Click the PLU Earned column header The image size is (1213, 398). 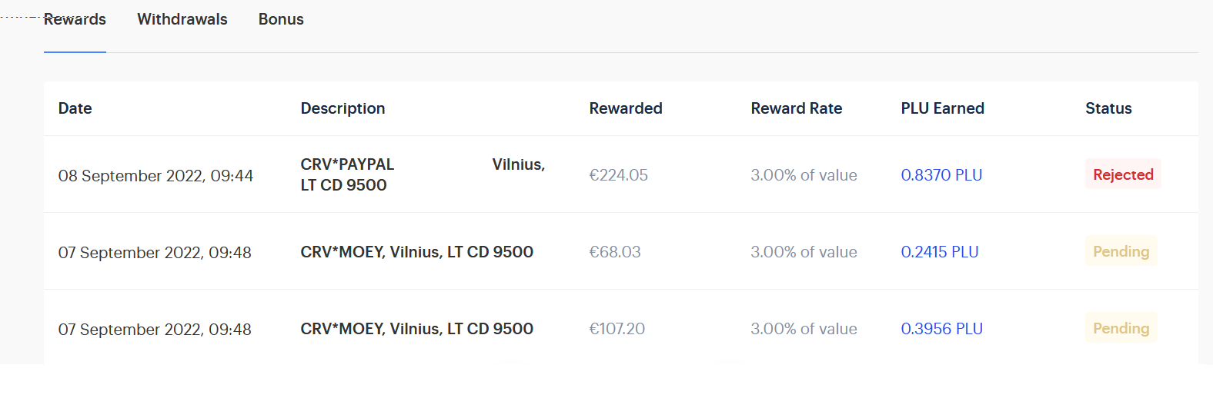point(943,108)
